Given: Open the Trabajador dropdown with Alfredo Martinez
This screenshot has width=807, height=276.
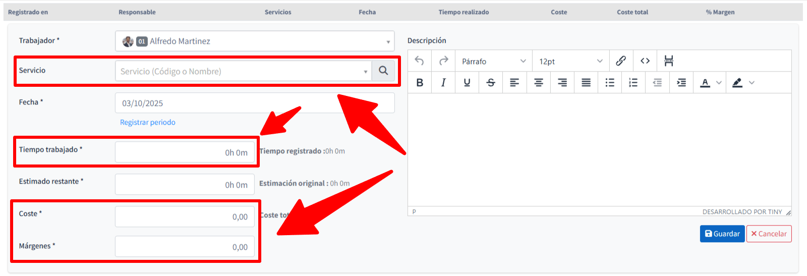Looking at the screenshot, I should [x=255, y=41].
